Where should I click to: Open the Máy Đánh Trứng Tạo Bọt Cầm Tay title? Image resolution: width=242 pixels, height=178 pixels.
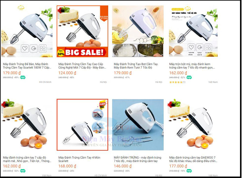click(x=136, y=66)
